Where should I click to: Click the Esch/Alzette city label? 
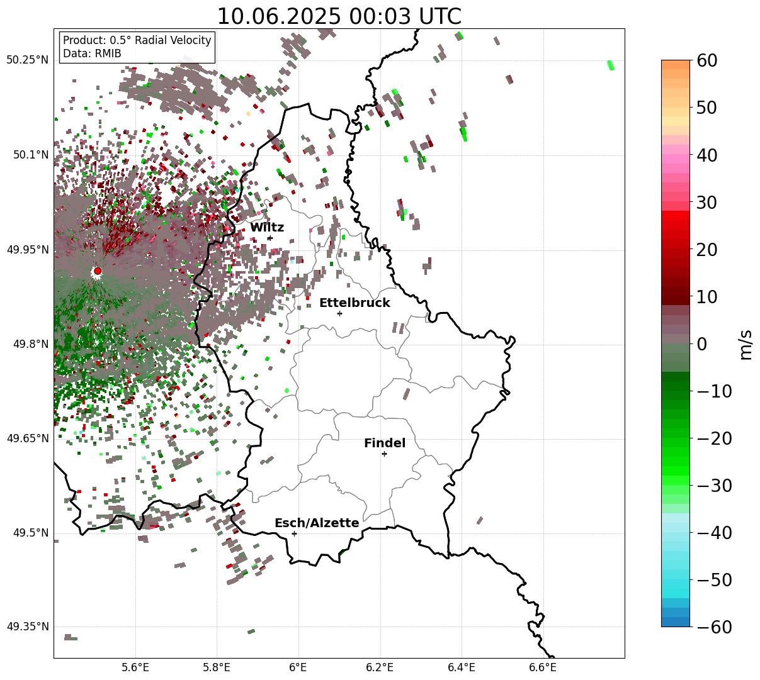pos(317,523)
